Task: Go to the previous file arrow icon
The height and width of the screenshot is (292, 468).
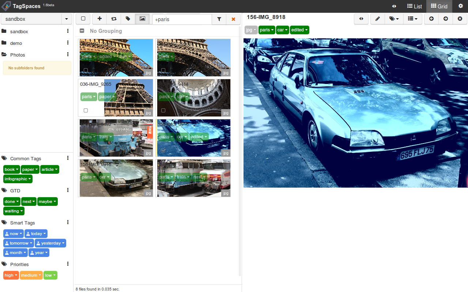Action: coord(431,19)
